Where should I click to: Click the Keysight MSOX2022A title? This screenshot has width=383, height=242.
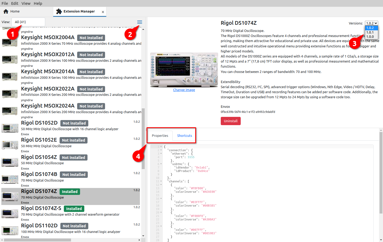[x=48, y=89]
